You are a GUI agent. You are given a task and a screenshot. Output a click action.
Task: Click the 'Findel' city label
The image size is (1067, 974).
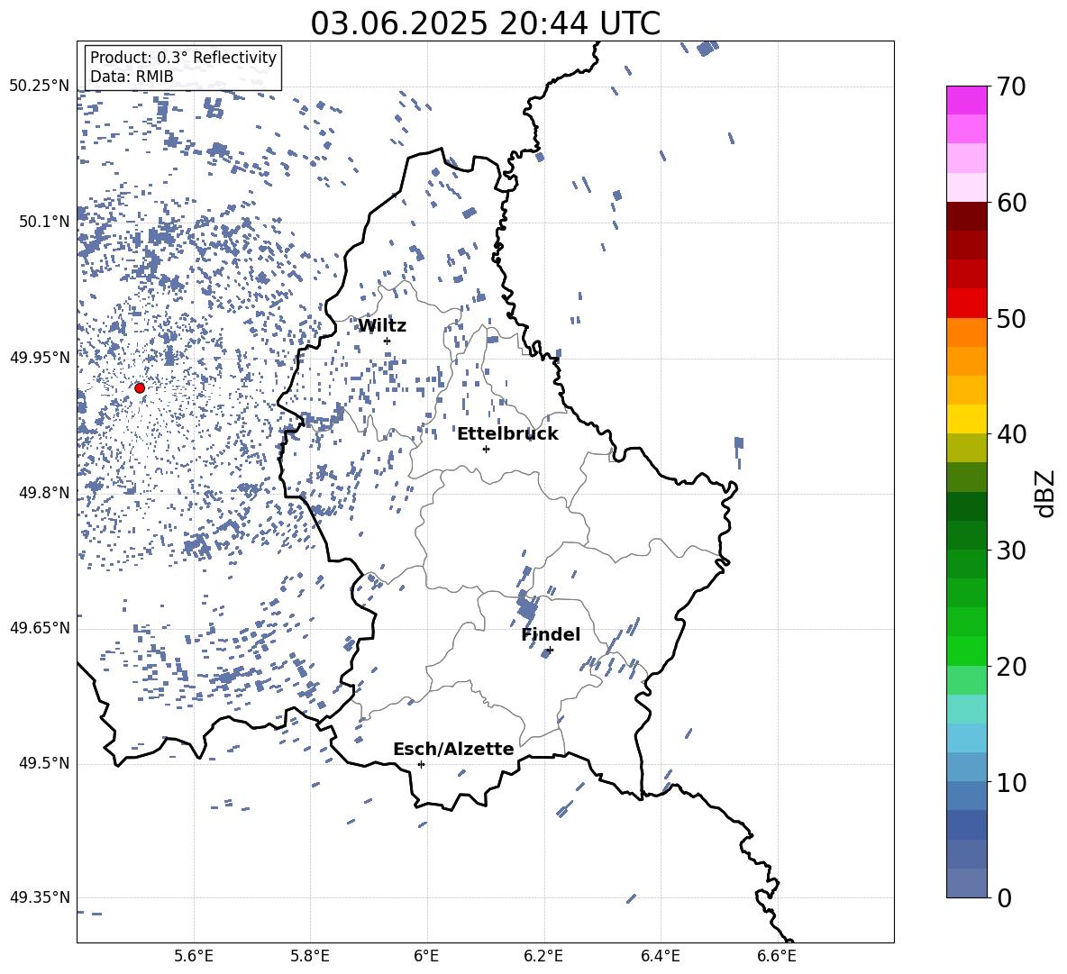pyautogui.click(x=551, y=634)
